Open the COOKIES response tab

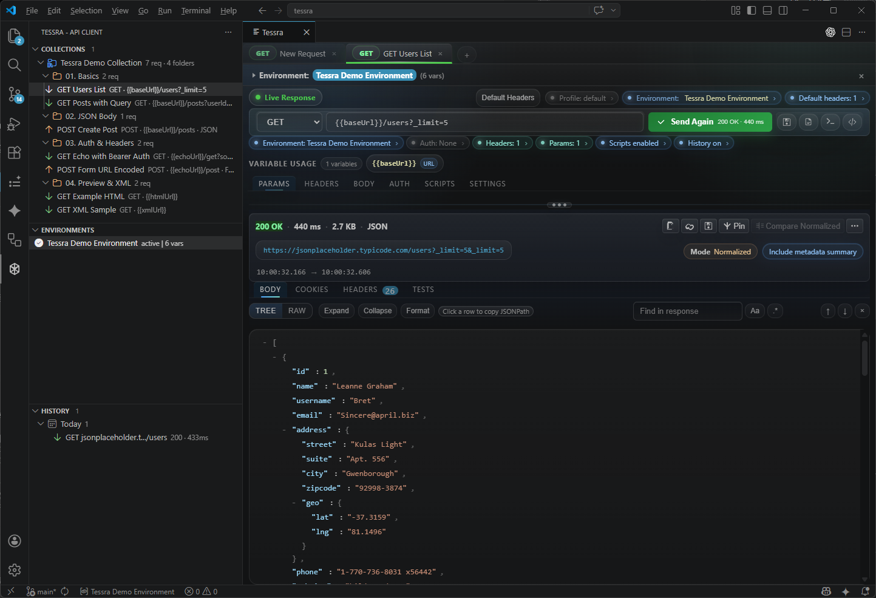(311, 290)
